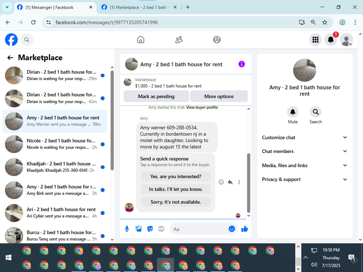Bookmark this page with the star
Screen dimensions: 363x272
coord(325,22)
